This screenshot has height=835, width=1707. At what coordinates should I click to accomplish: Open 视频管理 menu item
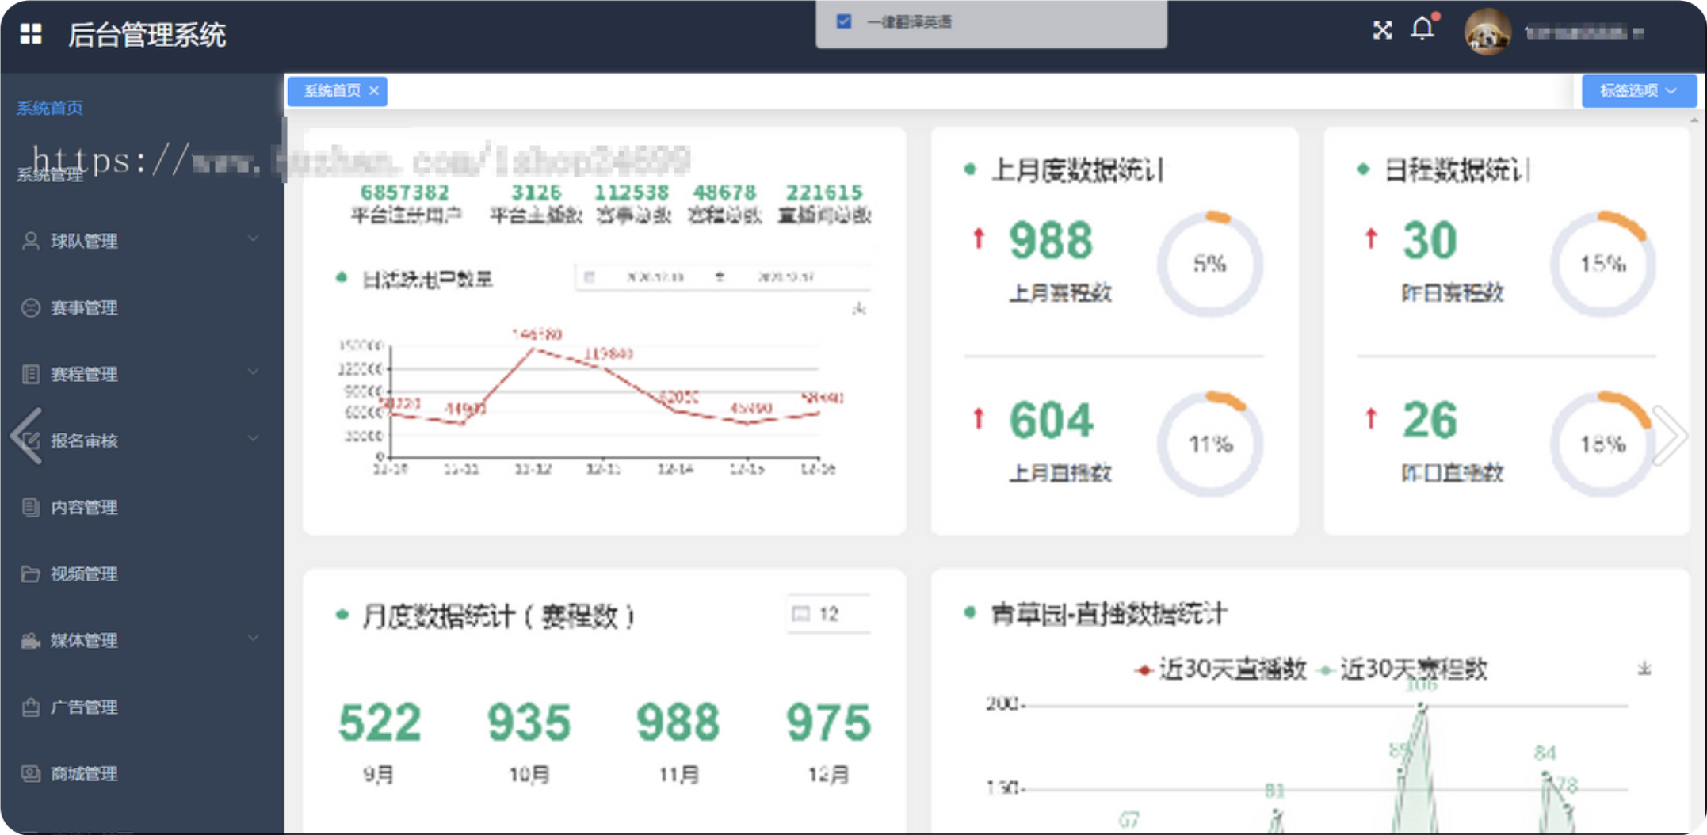tap(84, 574)
